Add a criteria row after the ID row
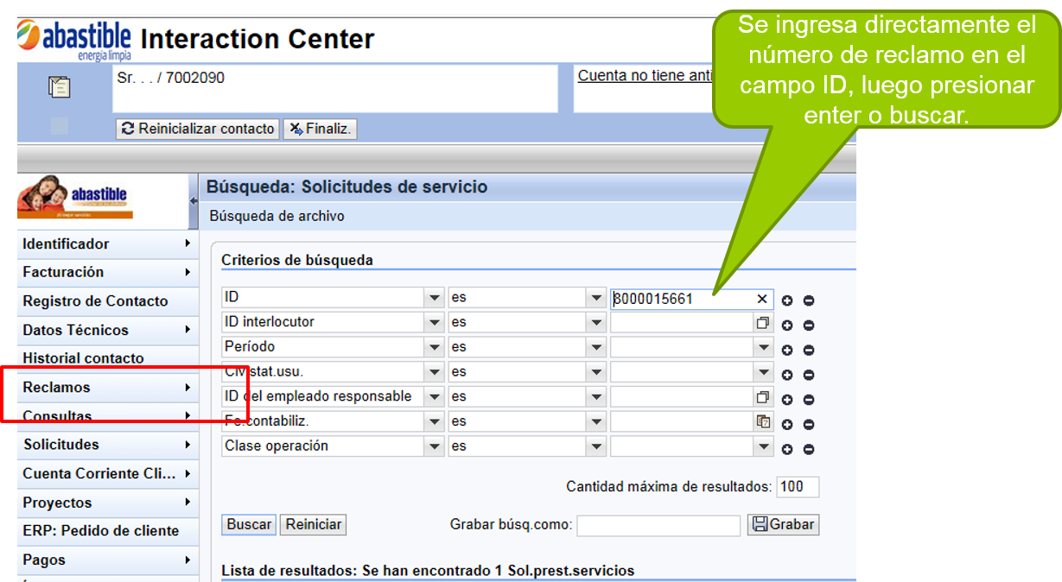This screenshot has width=1062, height=582. 787,300
